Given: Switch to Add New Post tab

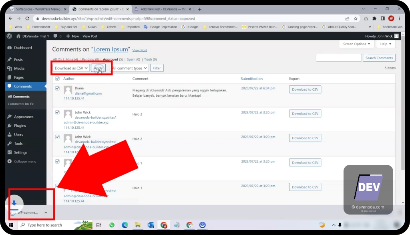Looking at the screenshot, I should (163, 9).
